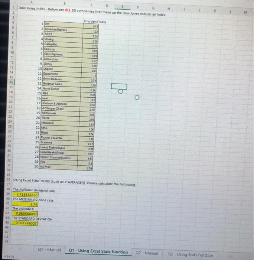The width and height of the screenshot is (254, 260).
Task: Select the variance result cell 0.983566092
Action: click(25, 214)
